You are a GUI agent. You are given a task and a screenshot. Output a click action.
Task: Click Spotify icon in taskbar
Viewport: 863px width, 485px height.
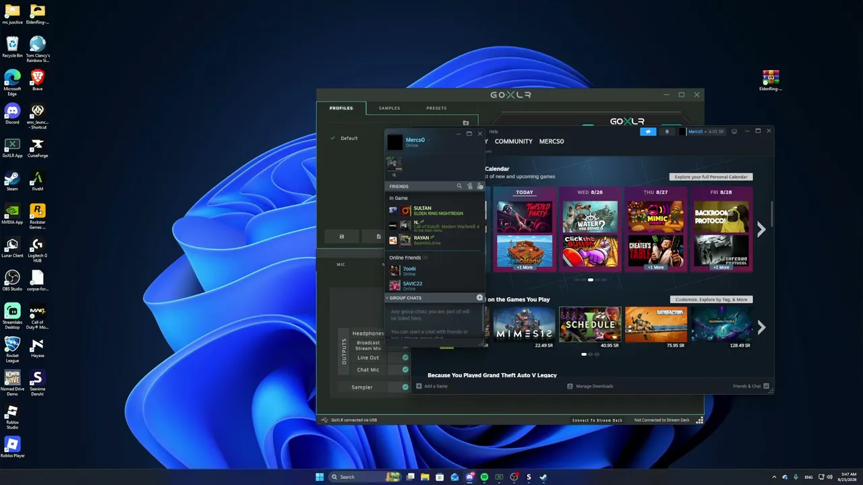(x=484, y=477)
